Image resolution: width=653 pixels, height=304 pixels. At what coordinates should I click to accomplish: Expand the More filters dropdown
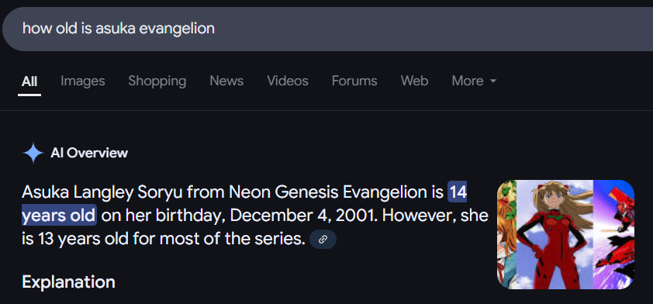474,81
